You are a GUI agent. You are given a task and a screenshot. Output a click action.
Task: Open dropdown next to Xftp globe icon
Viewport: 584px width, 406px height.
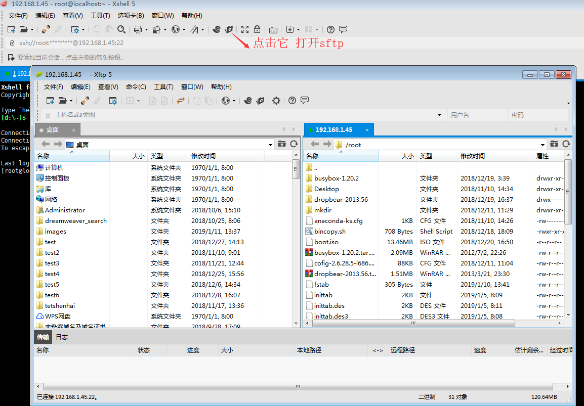[234, 101]
